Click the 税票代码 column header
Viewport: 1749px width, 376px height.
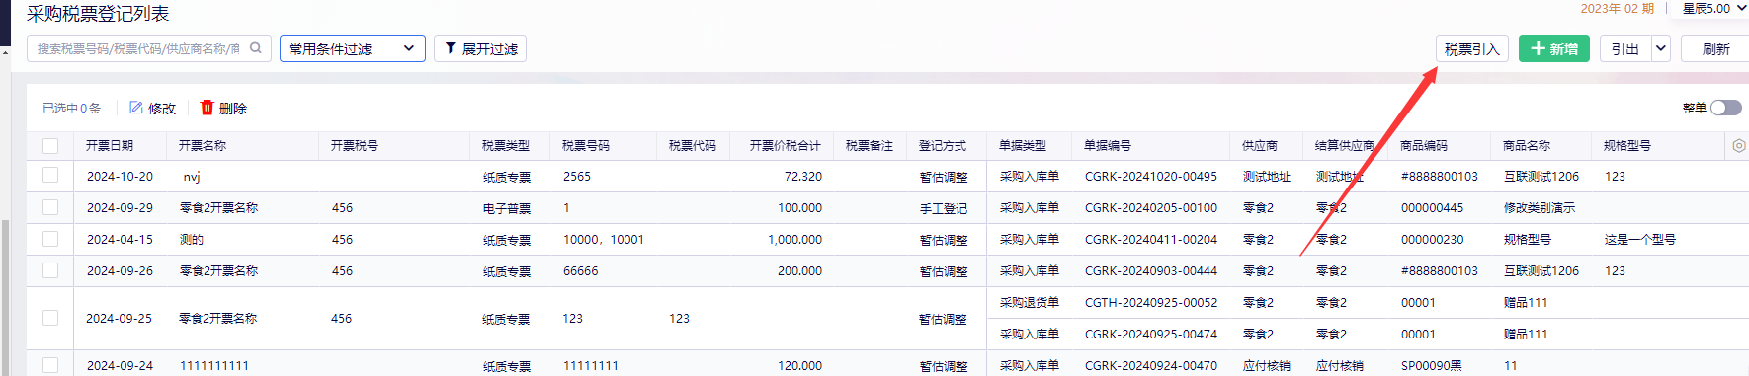(x=693, y=145)
